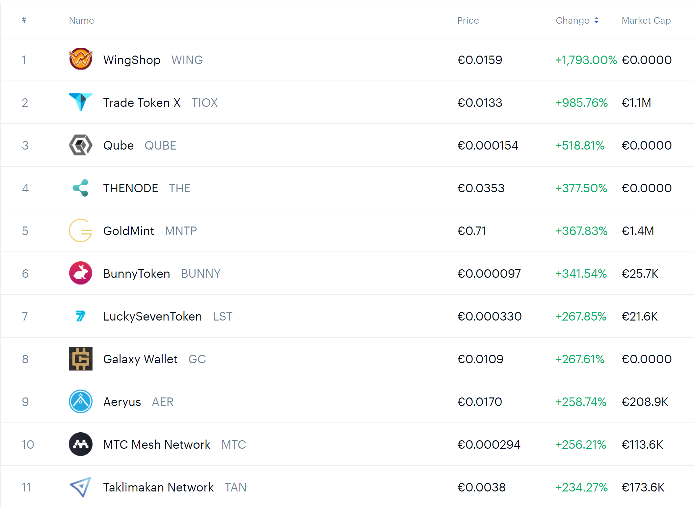Click the WingShop coin logo
694x526 pixels.
[x=81, y=60]
